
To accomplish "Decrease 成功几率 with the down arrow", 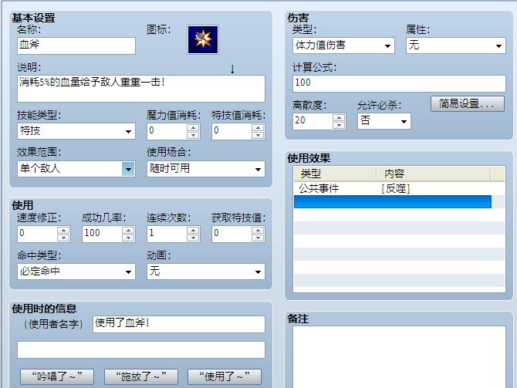I will click(128, 238).
